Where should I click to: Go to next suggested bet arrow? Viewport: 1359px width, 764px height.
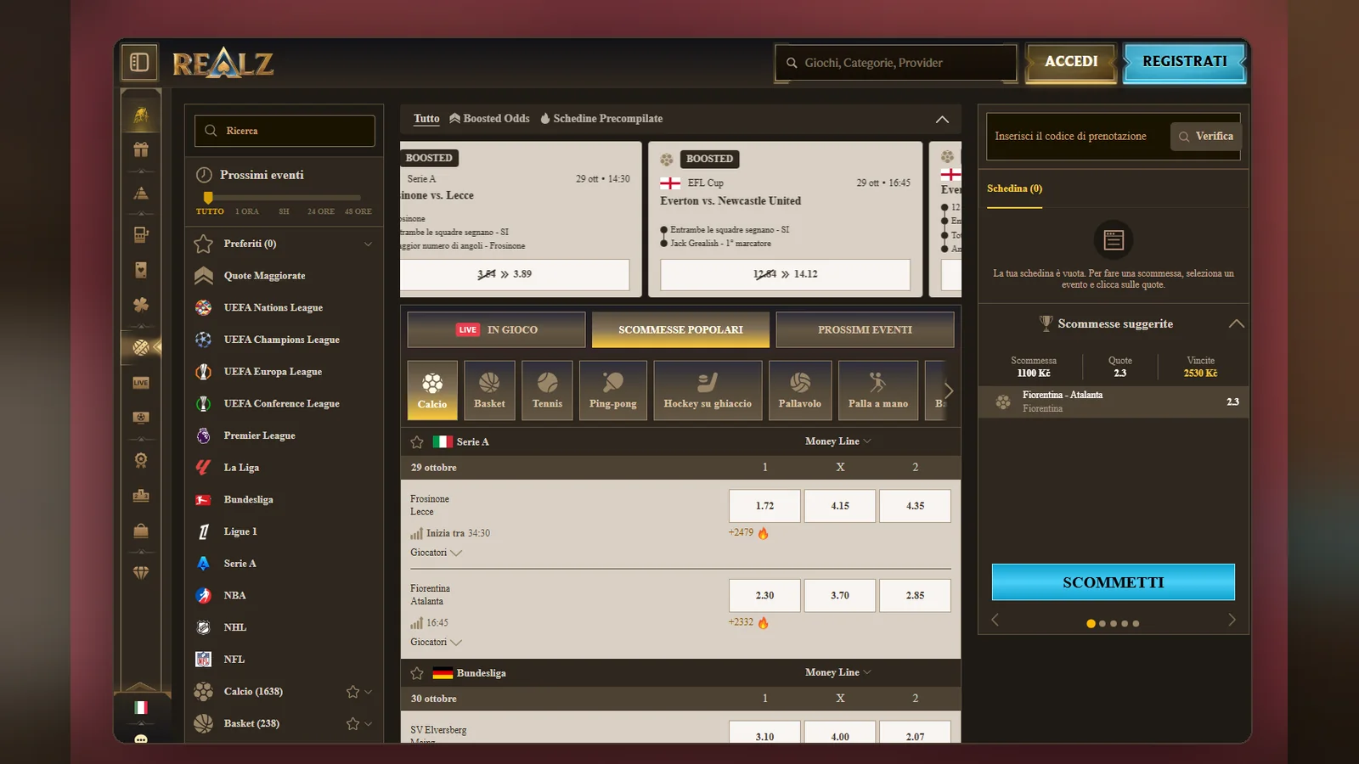[1232, 621]
